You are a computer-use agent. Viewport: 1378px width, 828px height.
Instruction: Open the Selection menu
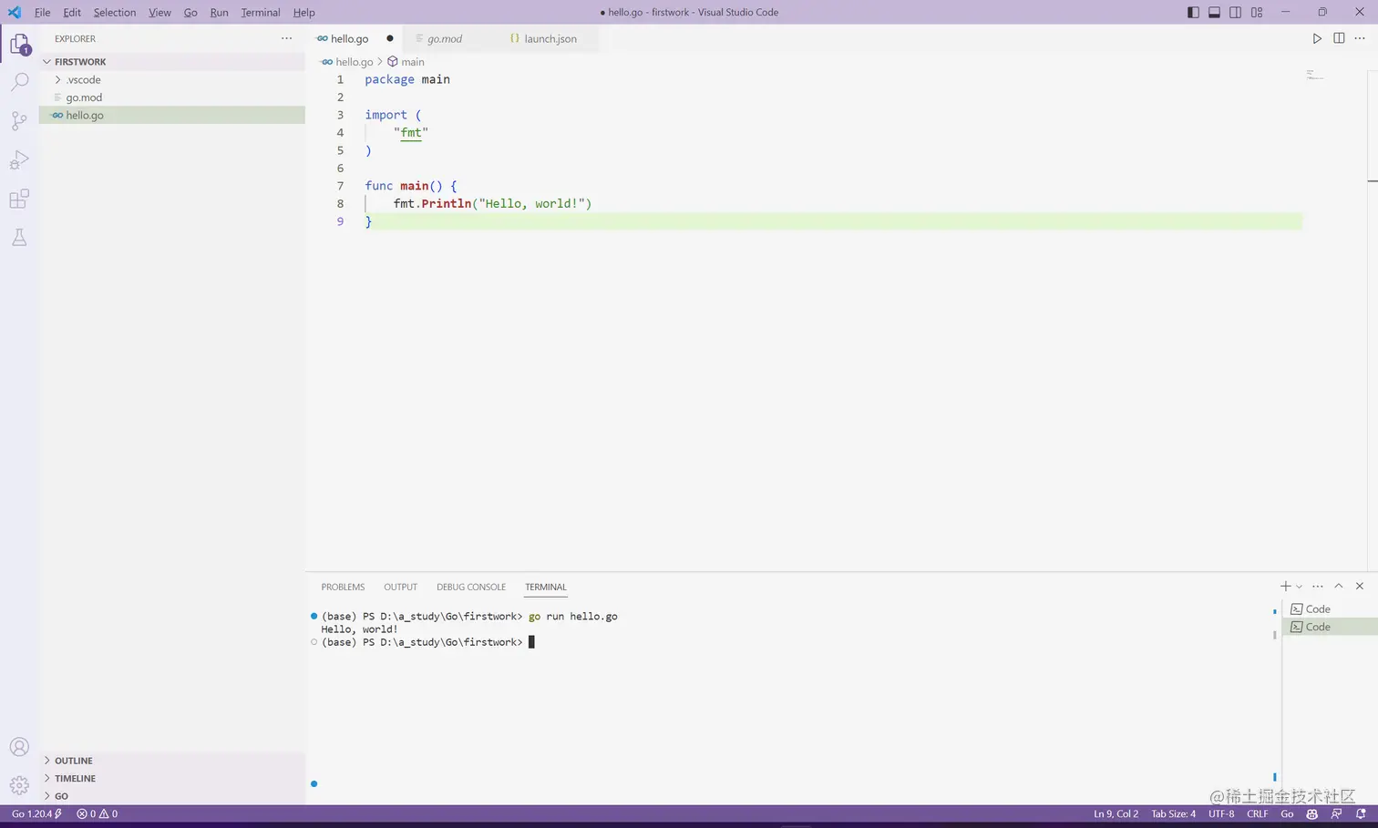point(115,12)
